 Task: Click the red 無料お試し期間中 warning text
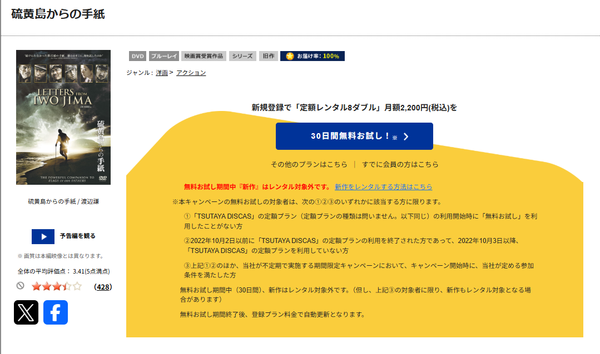257,187
